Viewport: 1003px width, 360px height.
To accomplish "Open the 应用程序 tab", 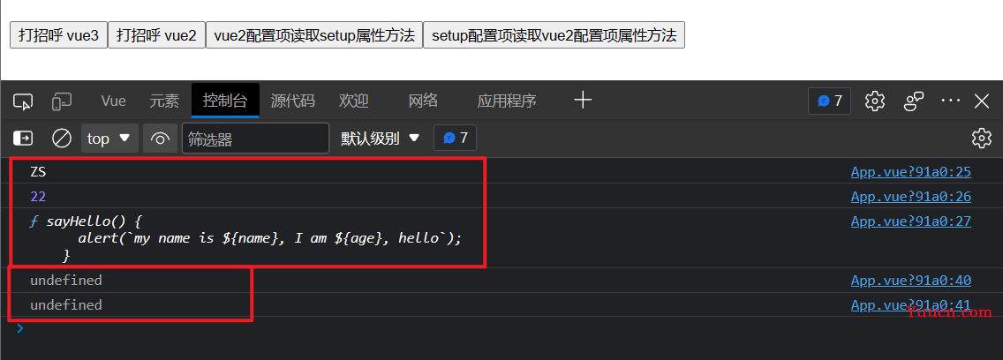I will pyautogui.click(x=507, y=101).
